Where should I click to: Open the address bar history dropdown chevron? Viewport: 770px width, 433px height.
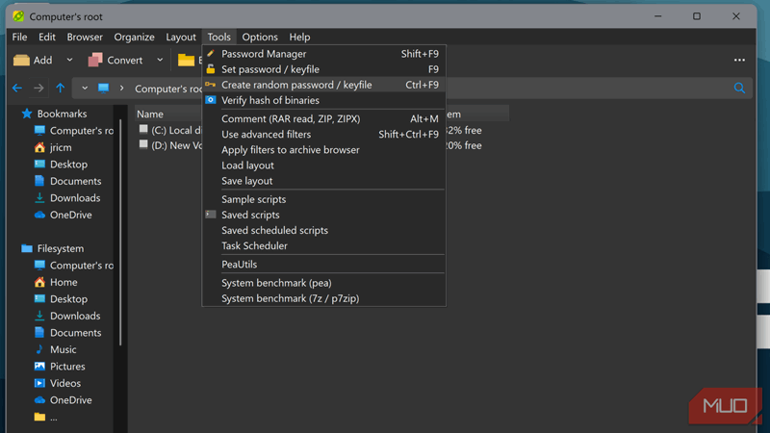[85, 89]
